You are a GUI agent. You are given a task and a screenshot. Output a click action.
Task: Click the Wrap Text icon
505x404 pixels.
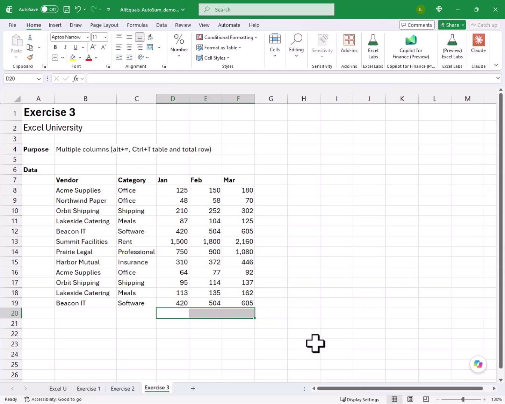pyautogui.click(x=150, y=37)
